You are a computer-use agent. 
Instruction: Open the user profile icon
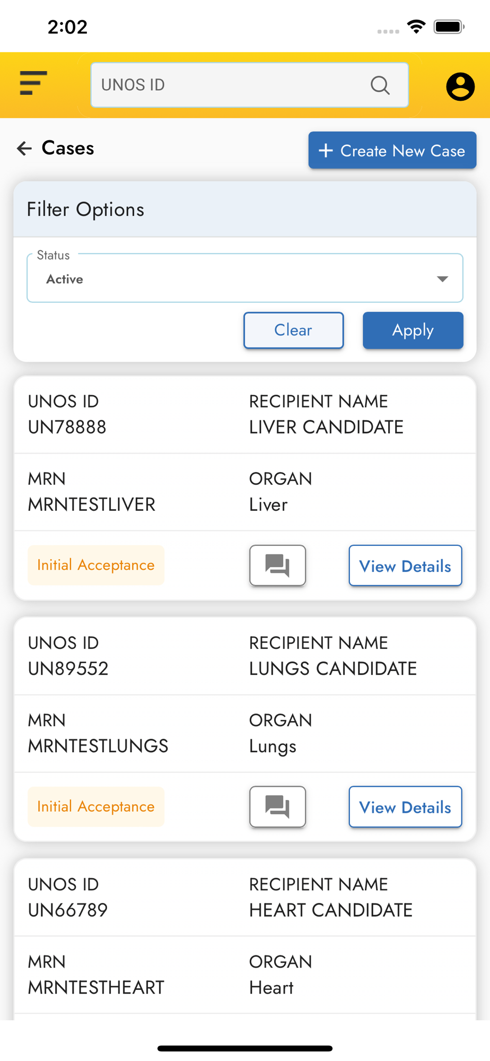[460, 86]
